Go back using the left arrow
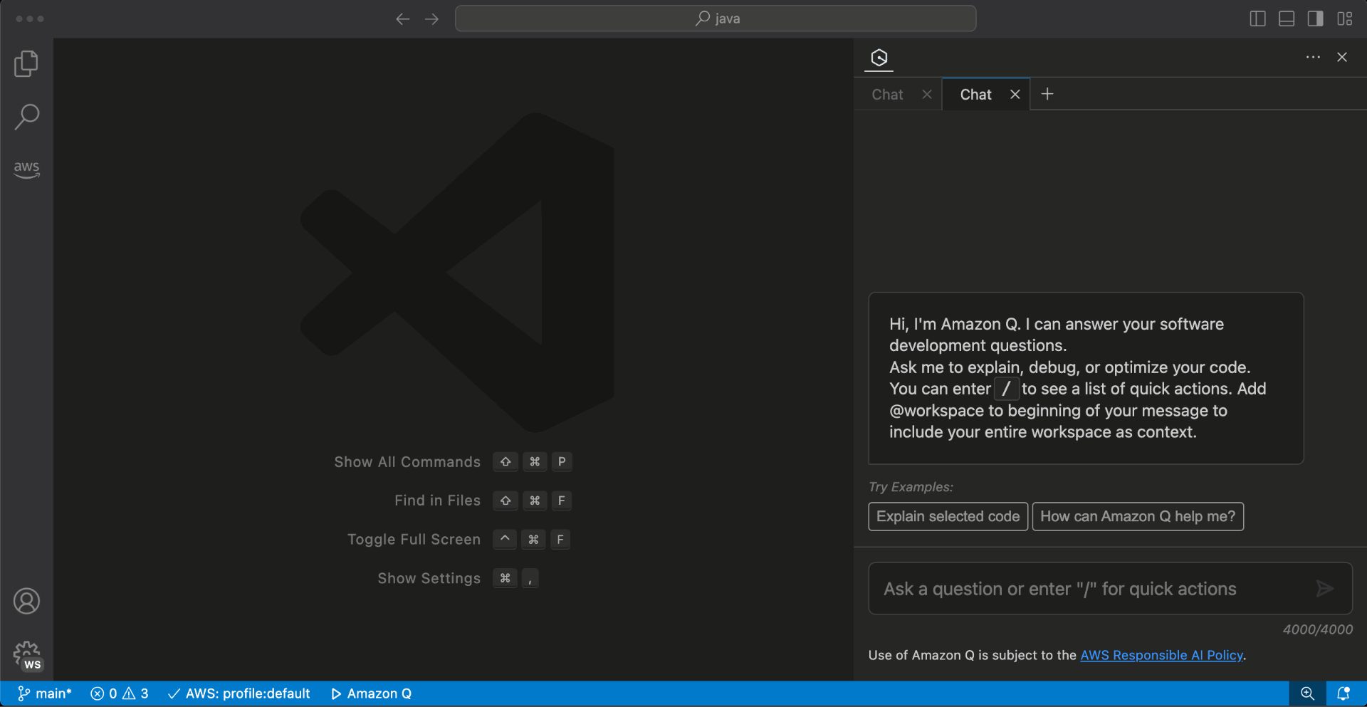Screen dimensions: 1367x707 click(x=402, y=19)
